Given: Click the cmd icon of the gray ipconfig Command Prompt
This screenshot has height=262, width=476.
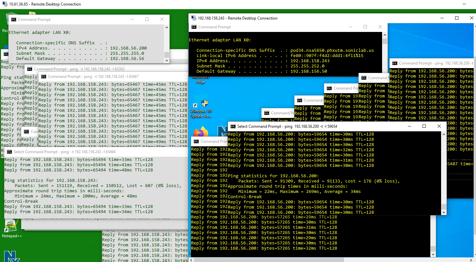Looking at the screenshot, I should (14, 19).
